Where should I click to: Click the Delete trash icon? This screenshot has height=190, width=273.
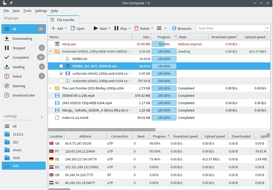coord(136,29)
